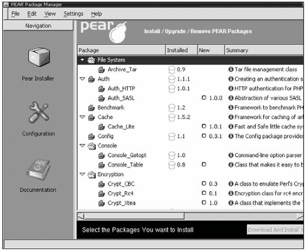Click the File System category folder icon
Screen dimensions: 306x250
click(91, 60)
